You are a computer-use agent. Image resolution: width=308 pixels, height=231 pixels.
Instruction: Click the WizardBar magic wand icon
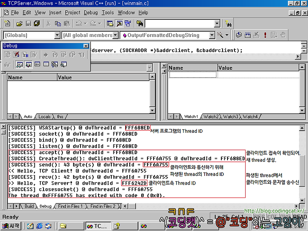(x=221, y=35)
